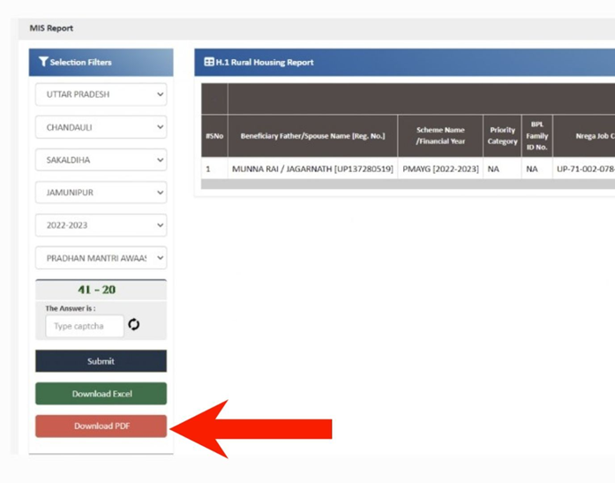Select the MUNNA RAI / JAGARNATH row cell
The height and width of the screenshot is (483, 615).
coord(312,169)
